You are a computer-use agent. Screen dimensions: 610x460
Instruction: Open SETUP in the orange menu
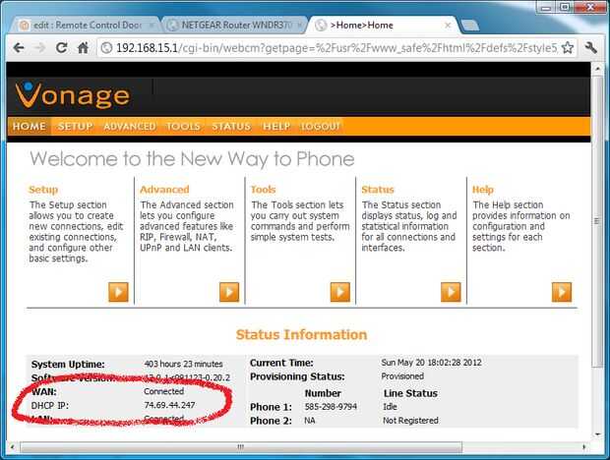click(x=75, y=126)
